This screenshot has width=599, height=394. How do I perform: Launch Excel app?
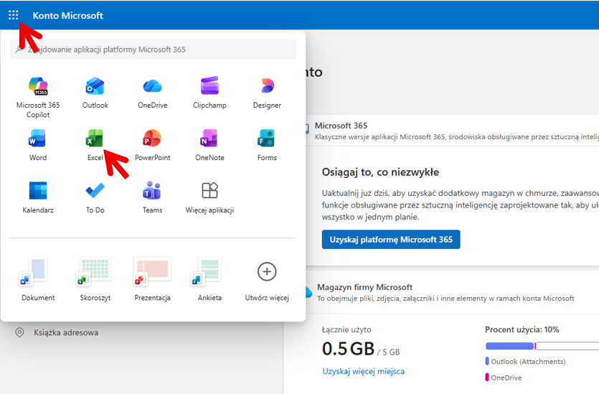tap(95, 145)
